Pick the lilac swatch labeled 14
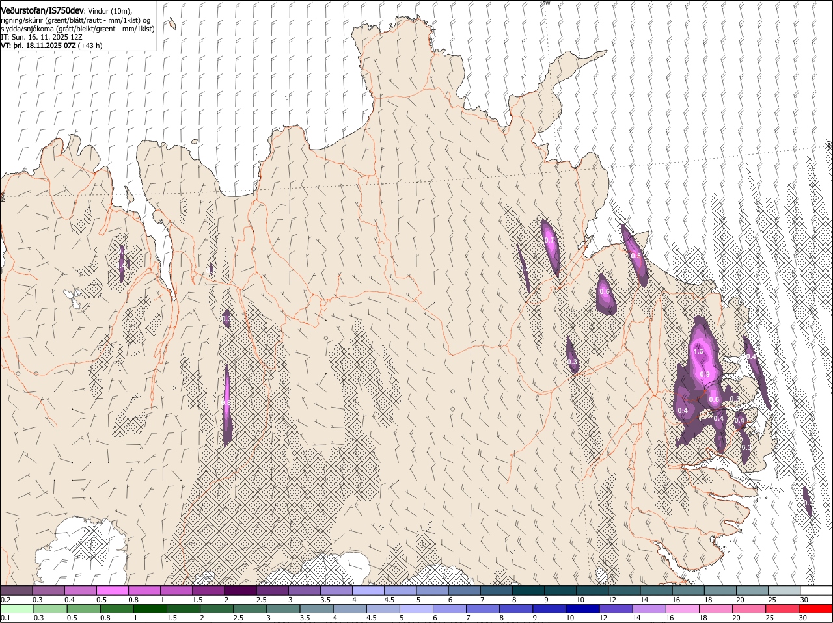This screenshot has width=833, height=623. pos(649,609)
